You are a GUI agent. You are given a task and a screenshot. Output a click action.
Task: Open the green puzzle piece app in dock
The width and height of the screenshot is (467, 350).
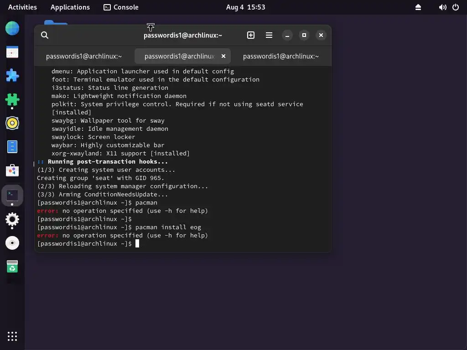click(12, 99)
